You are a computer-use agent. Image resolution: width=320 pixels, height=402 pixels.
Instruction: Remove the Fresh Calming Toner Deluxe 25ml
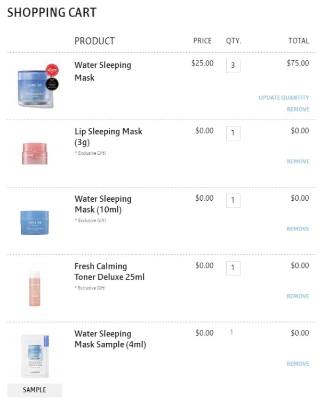[x=298, y=296]
